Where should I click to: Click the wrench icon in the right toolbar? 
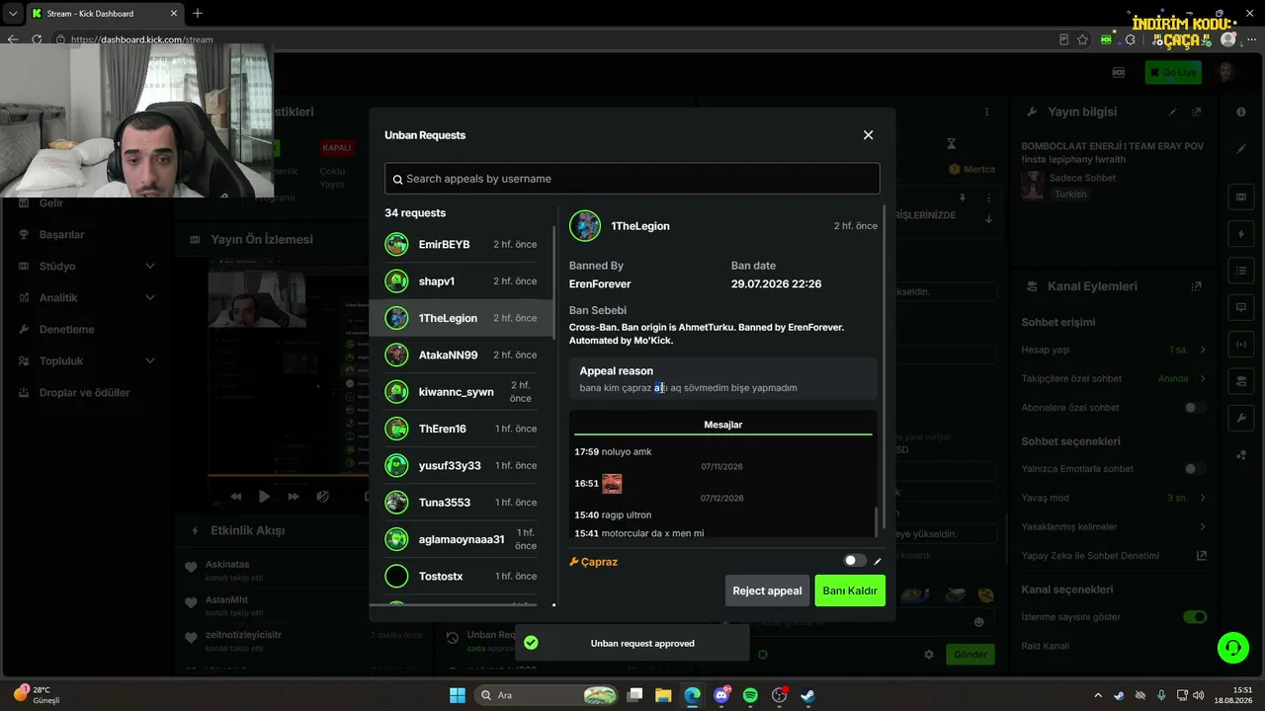[x=1241, y=418]
